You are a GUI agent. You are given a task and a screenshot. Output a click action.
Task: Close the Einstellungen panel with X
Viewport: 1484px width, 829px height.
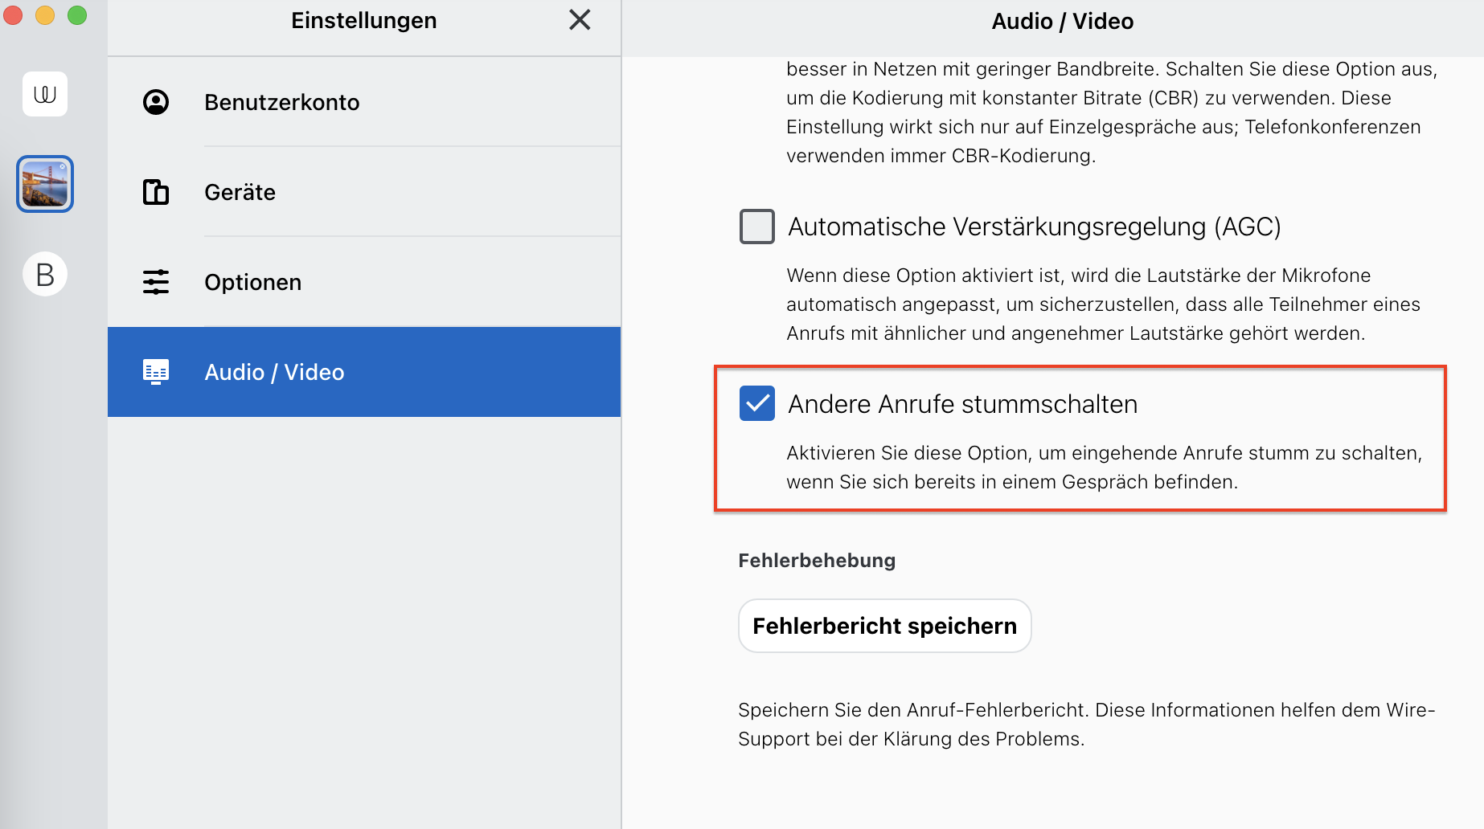[580, 20]
